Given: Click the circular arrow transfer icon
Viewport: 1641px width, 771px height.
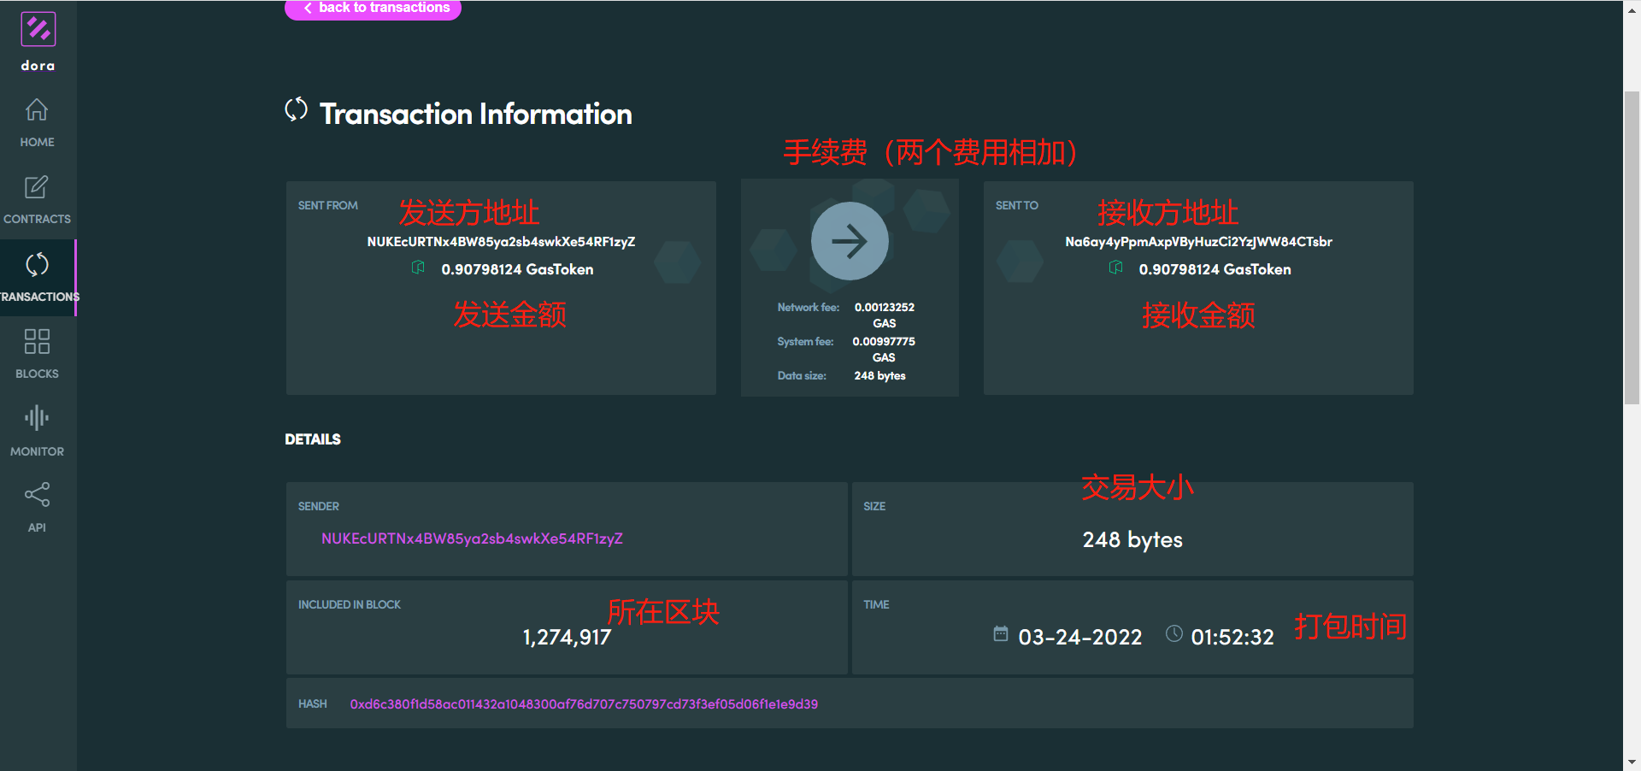Looking at the screenshot, I should click(x=849, y=241).
